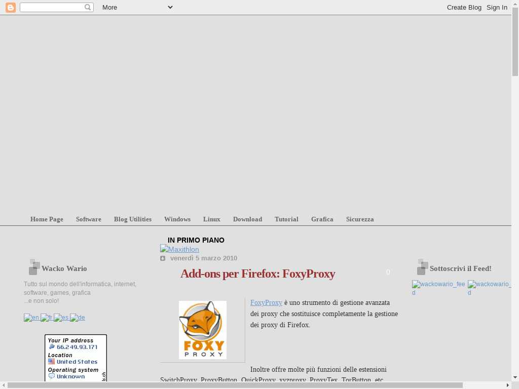Viewport: 519px width, 389px height.
Task: Click the Sign In link
Action: click(497, 7)
